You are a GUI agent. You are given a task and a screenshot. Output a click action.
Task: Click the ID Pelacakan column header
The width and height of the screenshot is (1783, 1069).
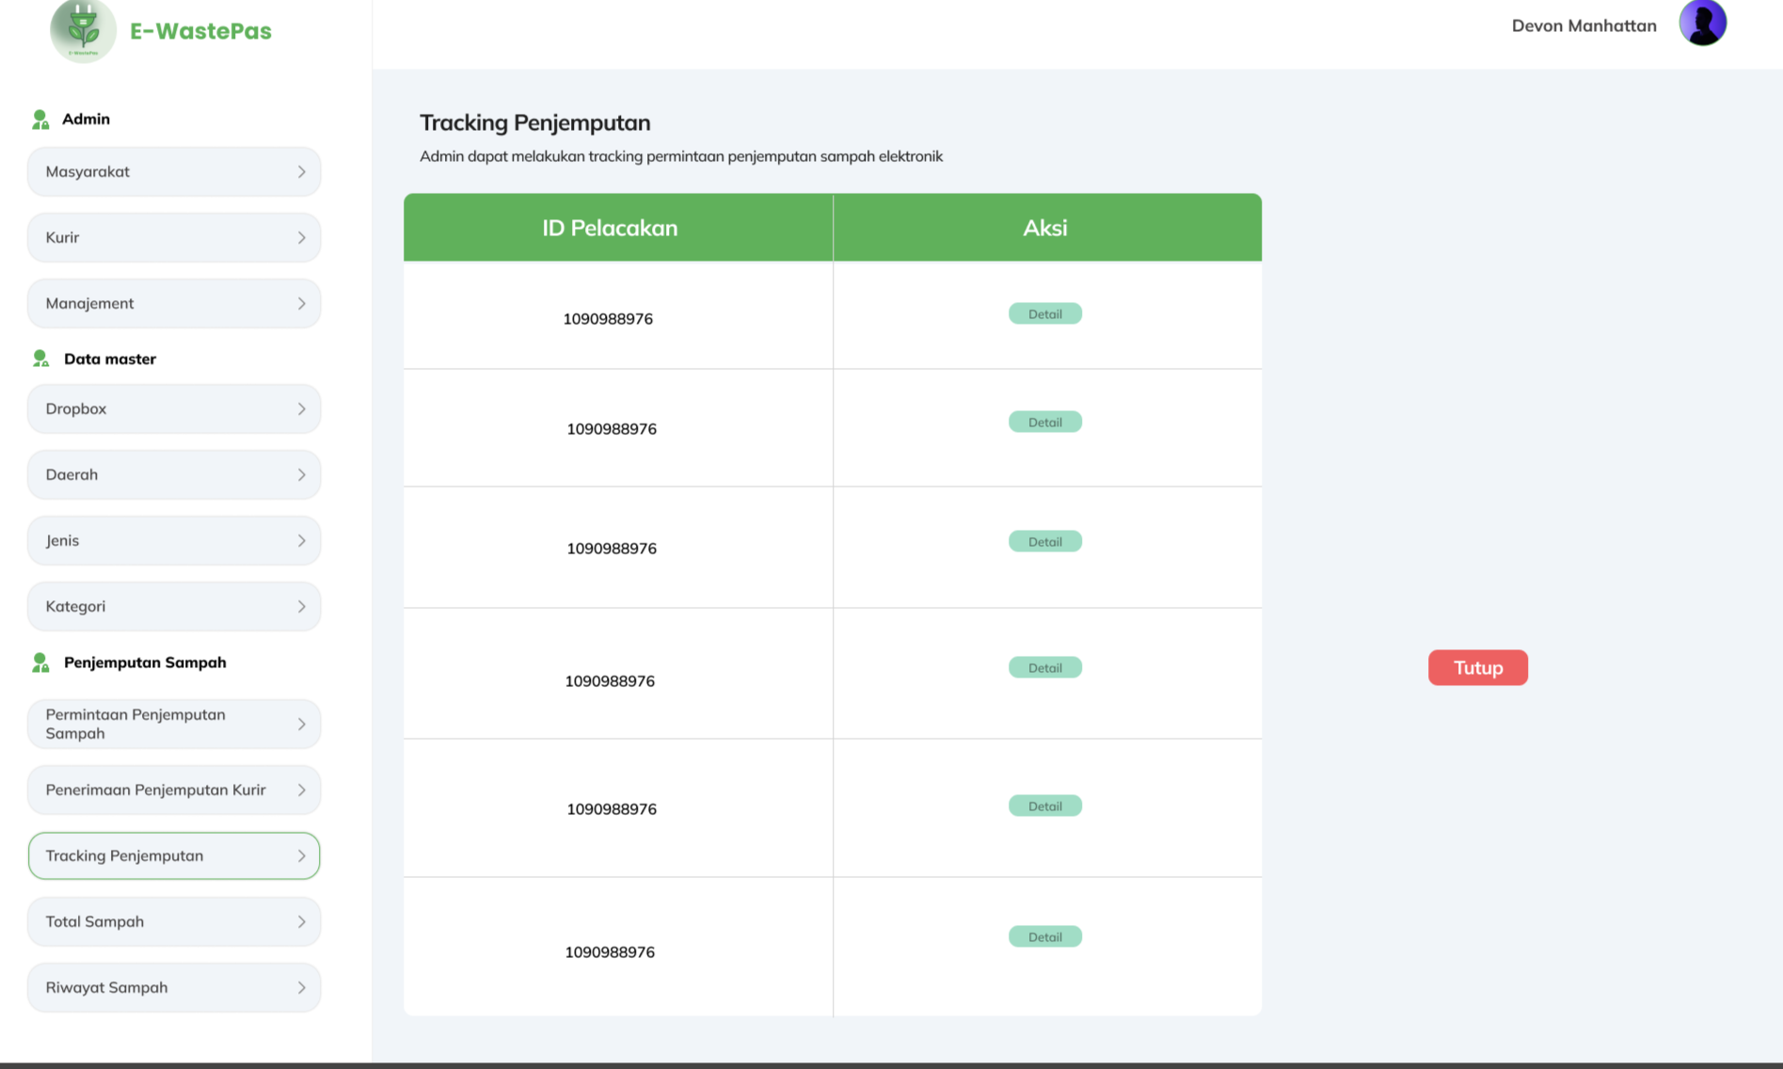click(x=610, y=228)
